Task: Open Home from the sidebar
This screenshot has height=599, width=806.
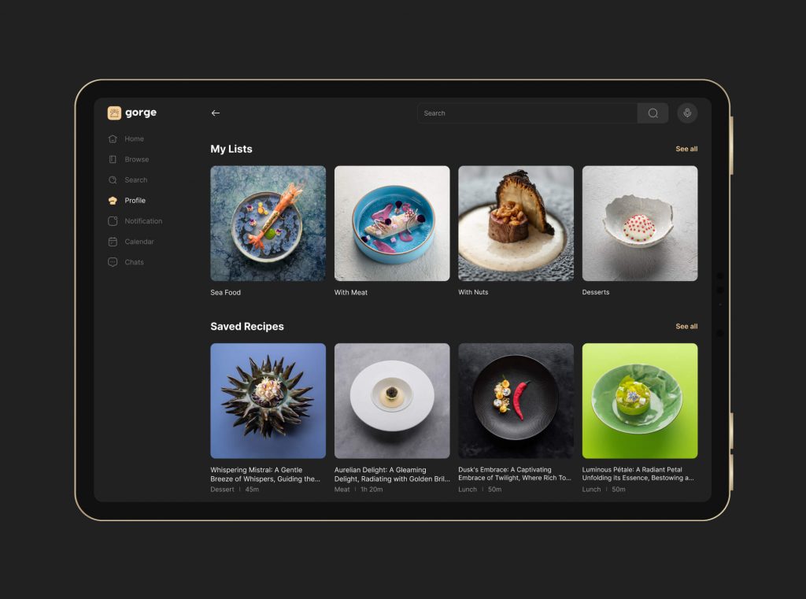Action: (127, 139)
